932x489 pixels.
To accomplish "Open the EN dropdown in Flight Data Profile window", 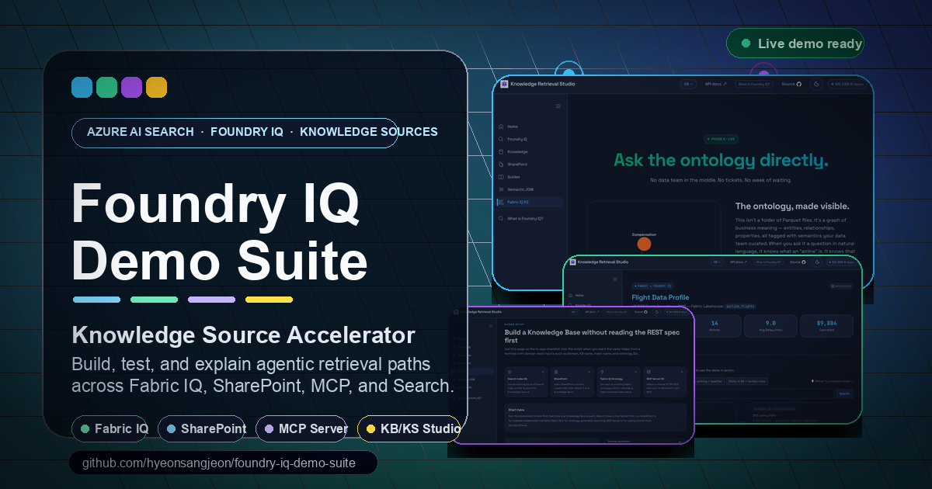I will (717, 262).
